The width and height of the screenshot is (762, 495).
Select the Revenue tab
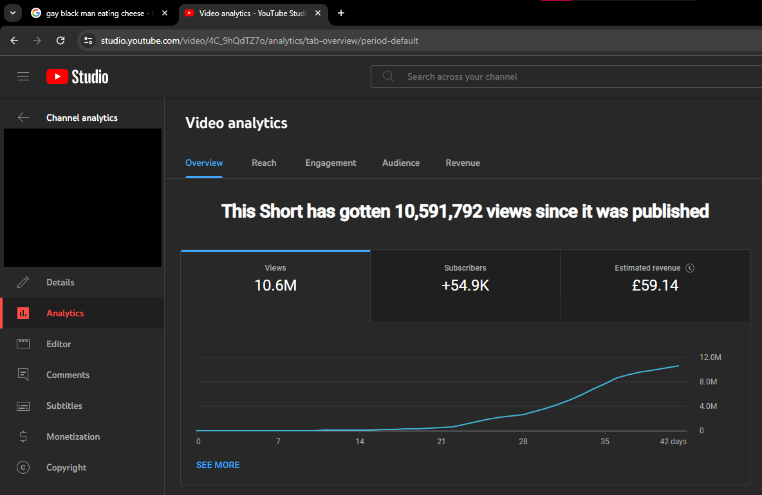pyautogui.click(x=463, y=163)
